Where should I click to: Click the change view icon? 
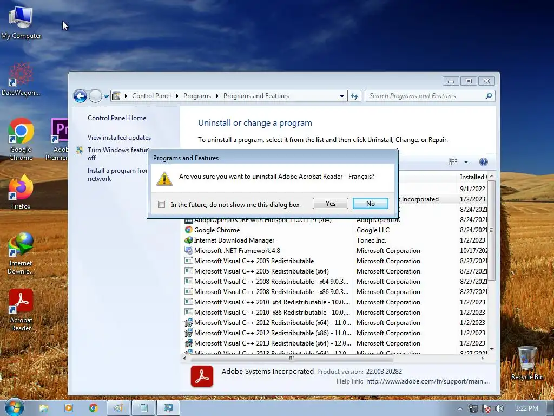click(x=453, y=162)
